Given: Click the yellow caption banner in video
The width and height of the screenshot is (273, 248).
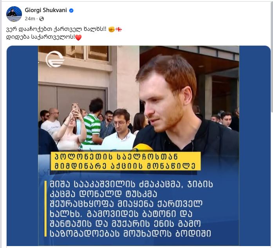Looking at the screenshot, I should tap(125, 161).
